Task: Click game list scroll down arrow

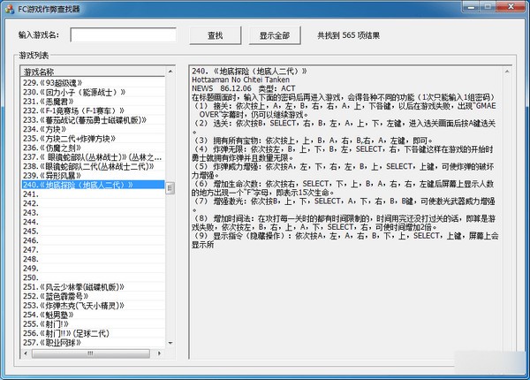Action: (170, 343)
